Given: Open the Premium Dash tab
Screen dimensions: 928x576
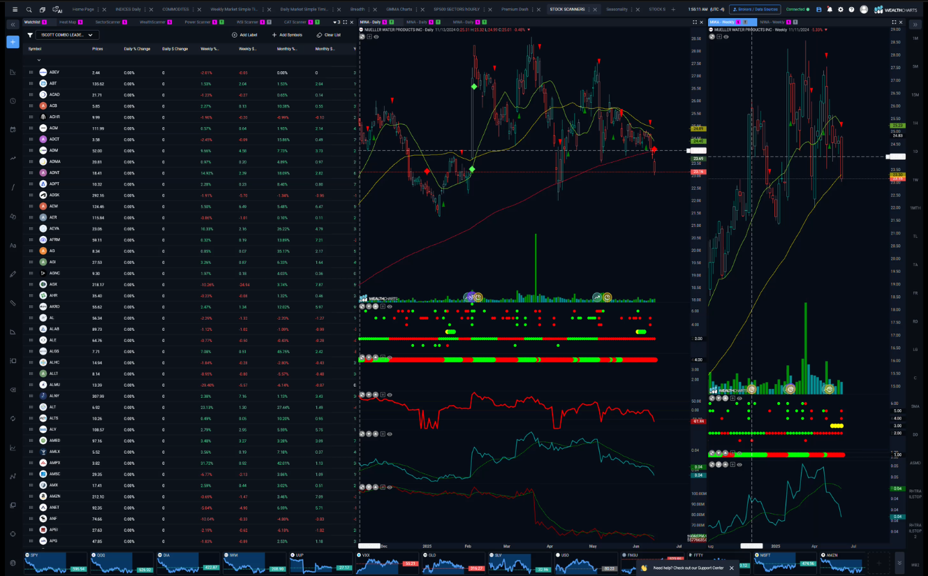Looking at the screenshot, I should 515,10.
